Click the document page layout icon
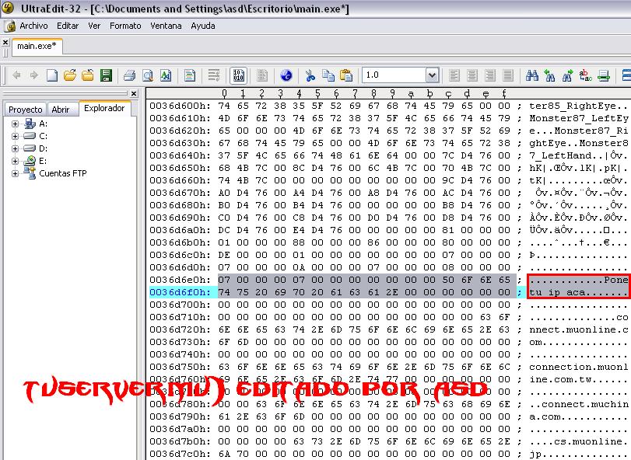631x460 pixels. pyautogui.click(x=190, y=75)
